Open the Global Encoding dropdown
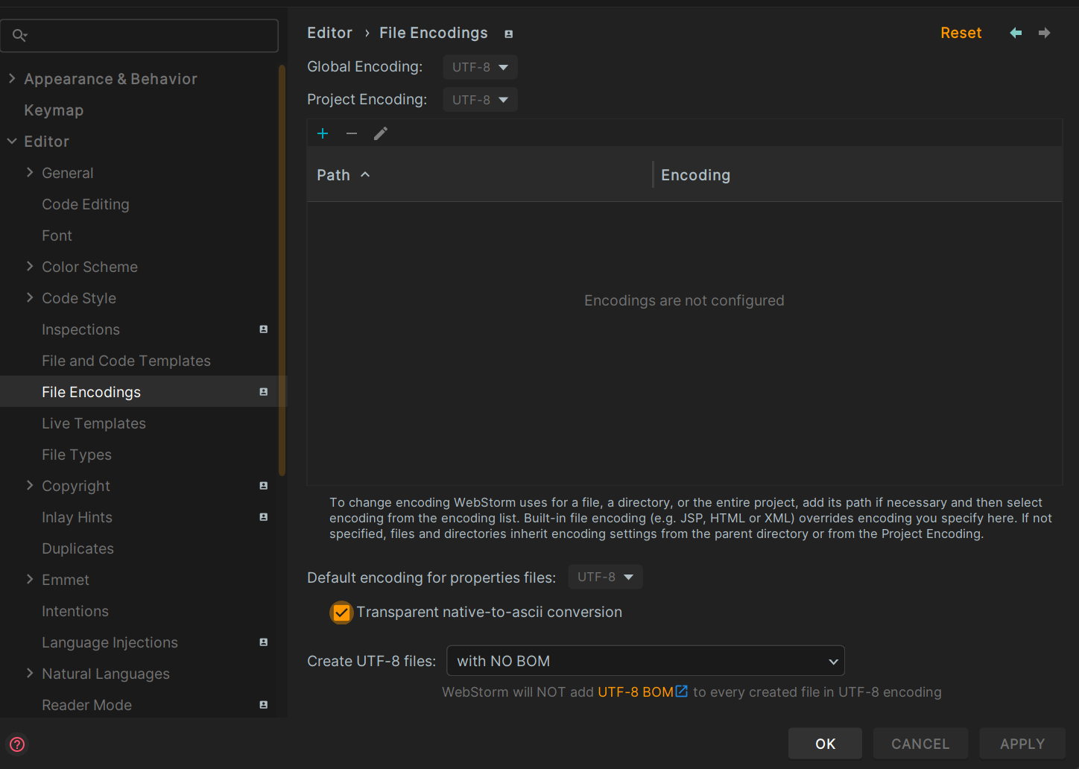The height and width of the screenshot is (769, 1079). (x=480, y=67)
